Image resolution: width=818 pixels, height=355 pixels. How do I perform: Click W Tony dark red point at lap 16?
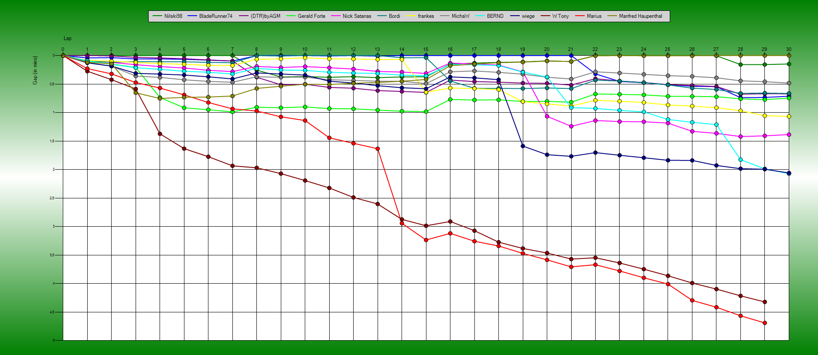[x=450, y=221]
